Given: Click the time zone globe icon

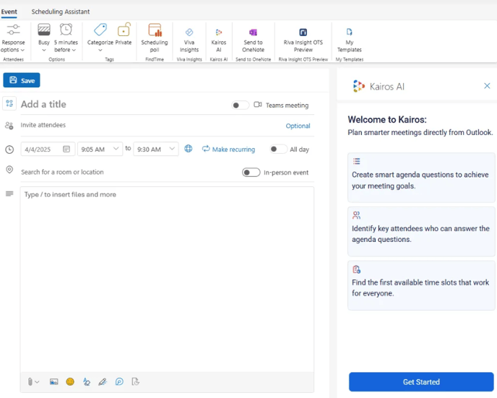Looking at the screenshot, I should click(x=189, y=149).
